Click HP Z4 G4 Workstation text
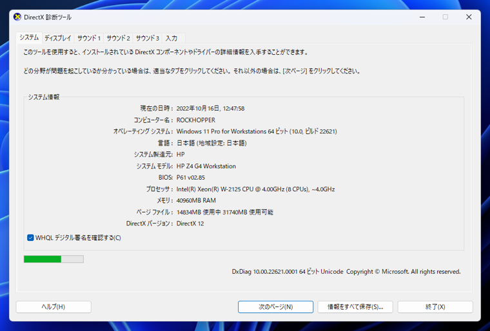Viewport: 490px width, 331px height. (206, 166)
